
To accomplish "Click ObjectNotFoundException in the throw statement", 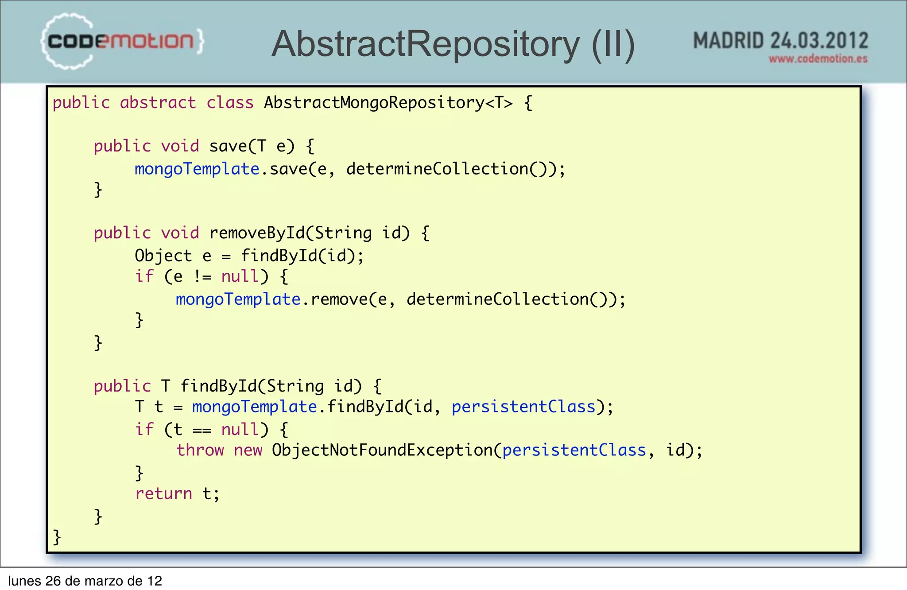I will (383, 450).
